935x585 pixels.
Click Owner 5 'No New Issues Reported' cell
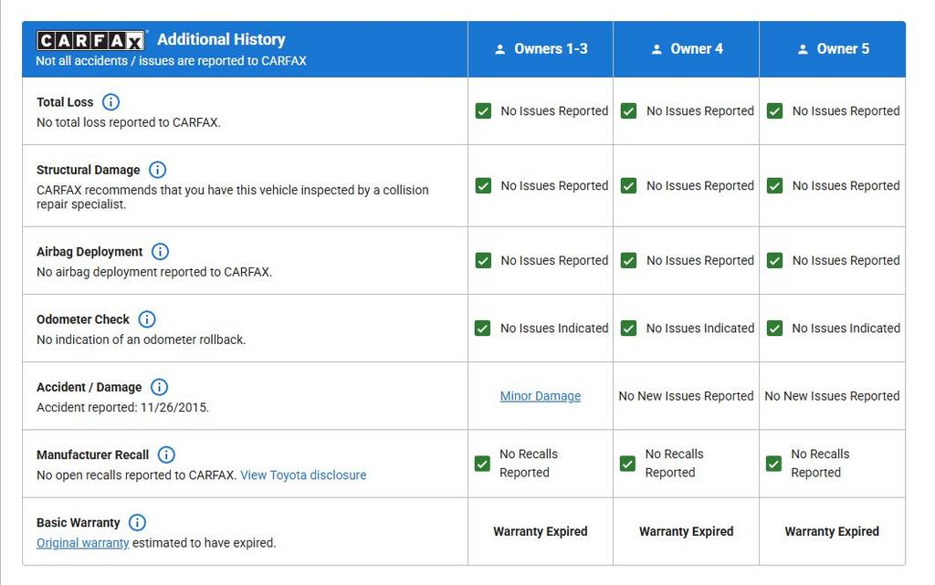click(x=833, y=396)
